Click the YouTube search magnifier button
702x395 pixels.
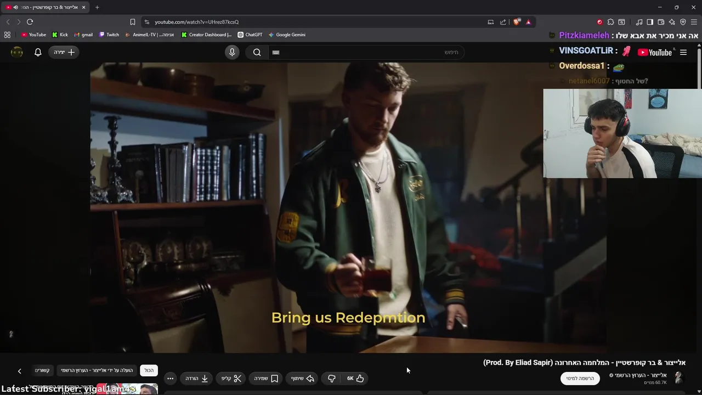click(x=257, y=52)
